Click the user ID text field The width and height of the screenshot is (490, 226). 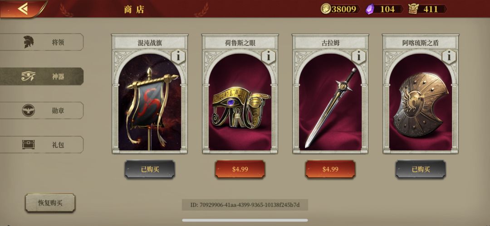(x=245, y=205)
